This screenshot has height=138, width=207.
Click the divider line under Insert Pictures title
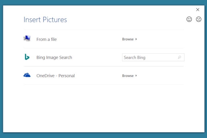pyautogui.click(x=104, y=30)
